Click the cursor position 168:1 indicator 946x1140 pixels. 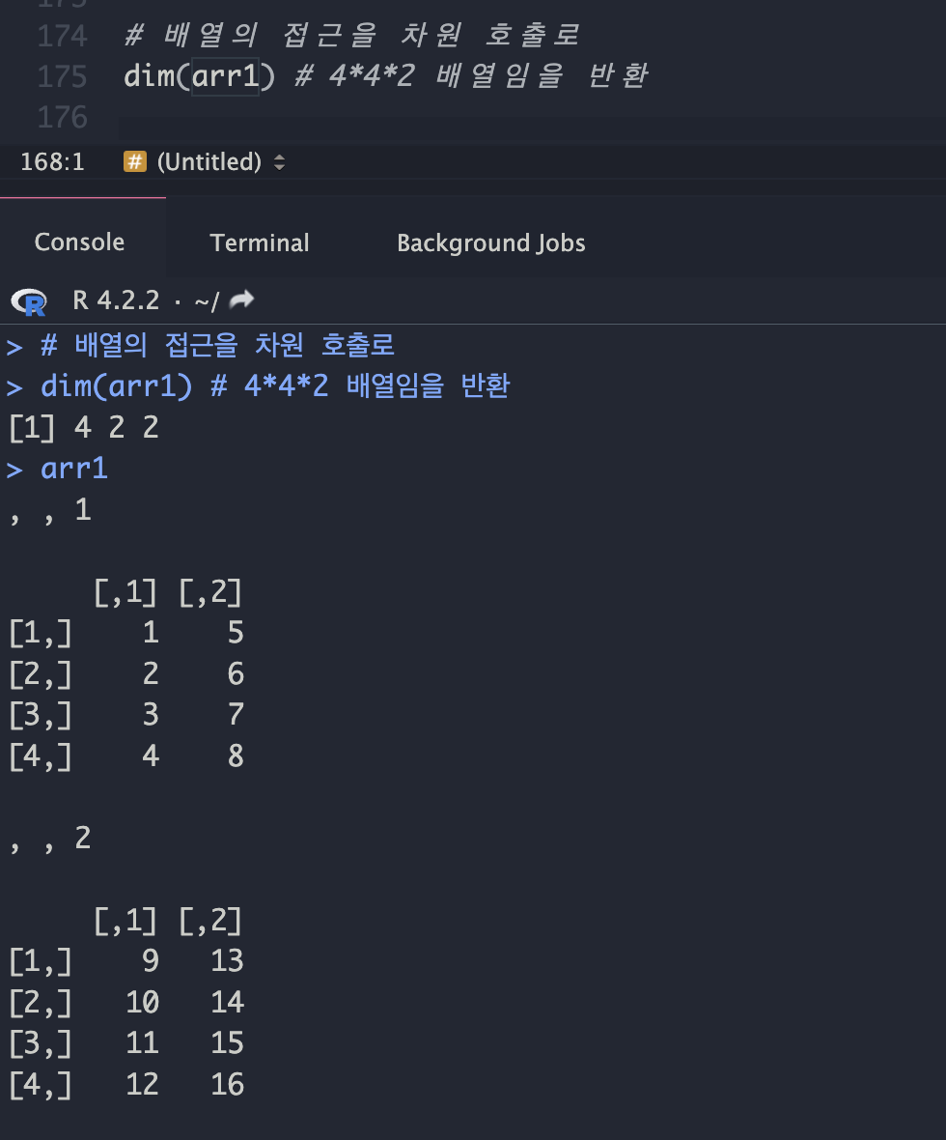pyautogui.click(x=52, y=161)
